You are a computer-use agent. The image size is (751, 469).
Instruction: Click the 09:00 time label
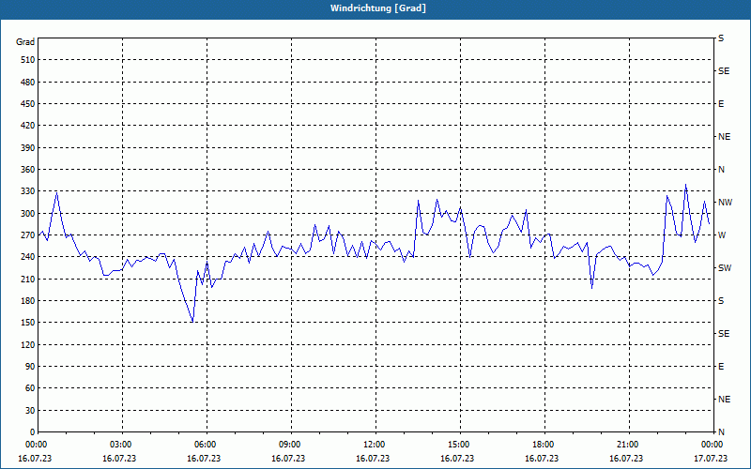click(x=291, y=445)
